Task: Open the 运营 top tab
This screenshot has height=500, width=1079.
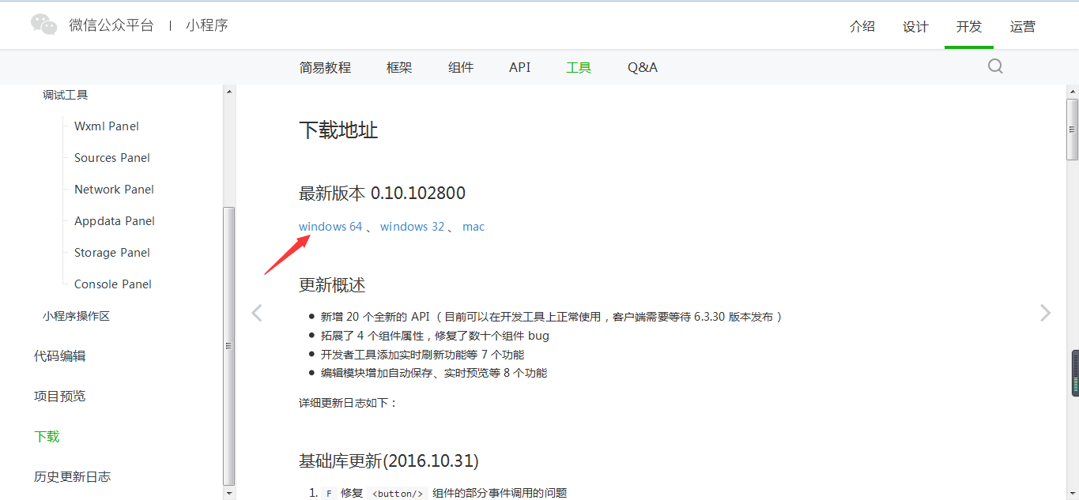Action: (x=1022, y=26)
